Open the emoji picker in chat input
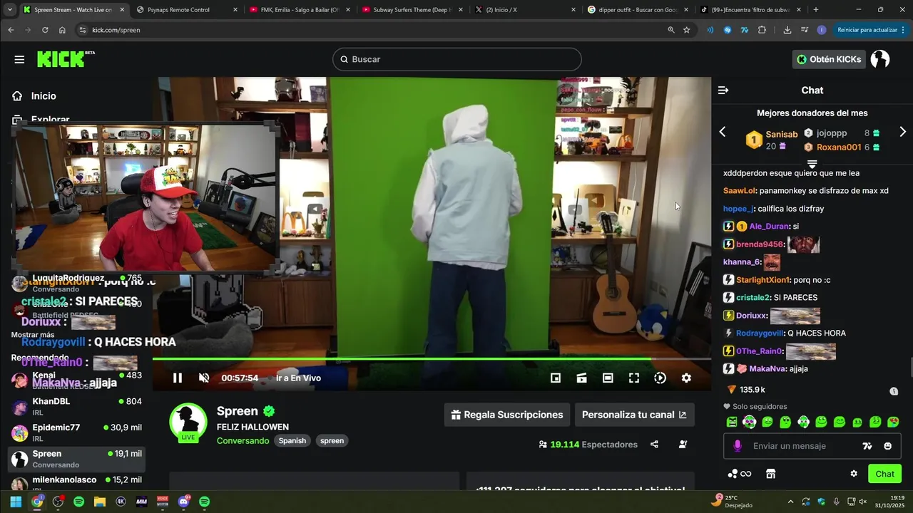This screenshot has height=513, width=913. click(x=887, y=446)
